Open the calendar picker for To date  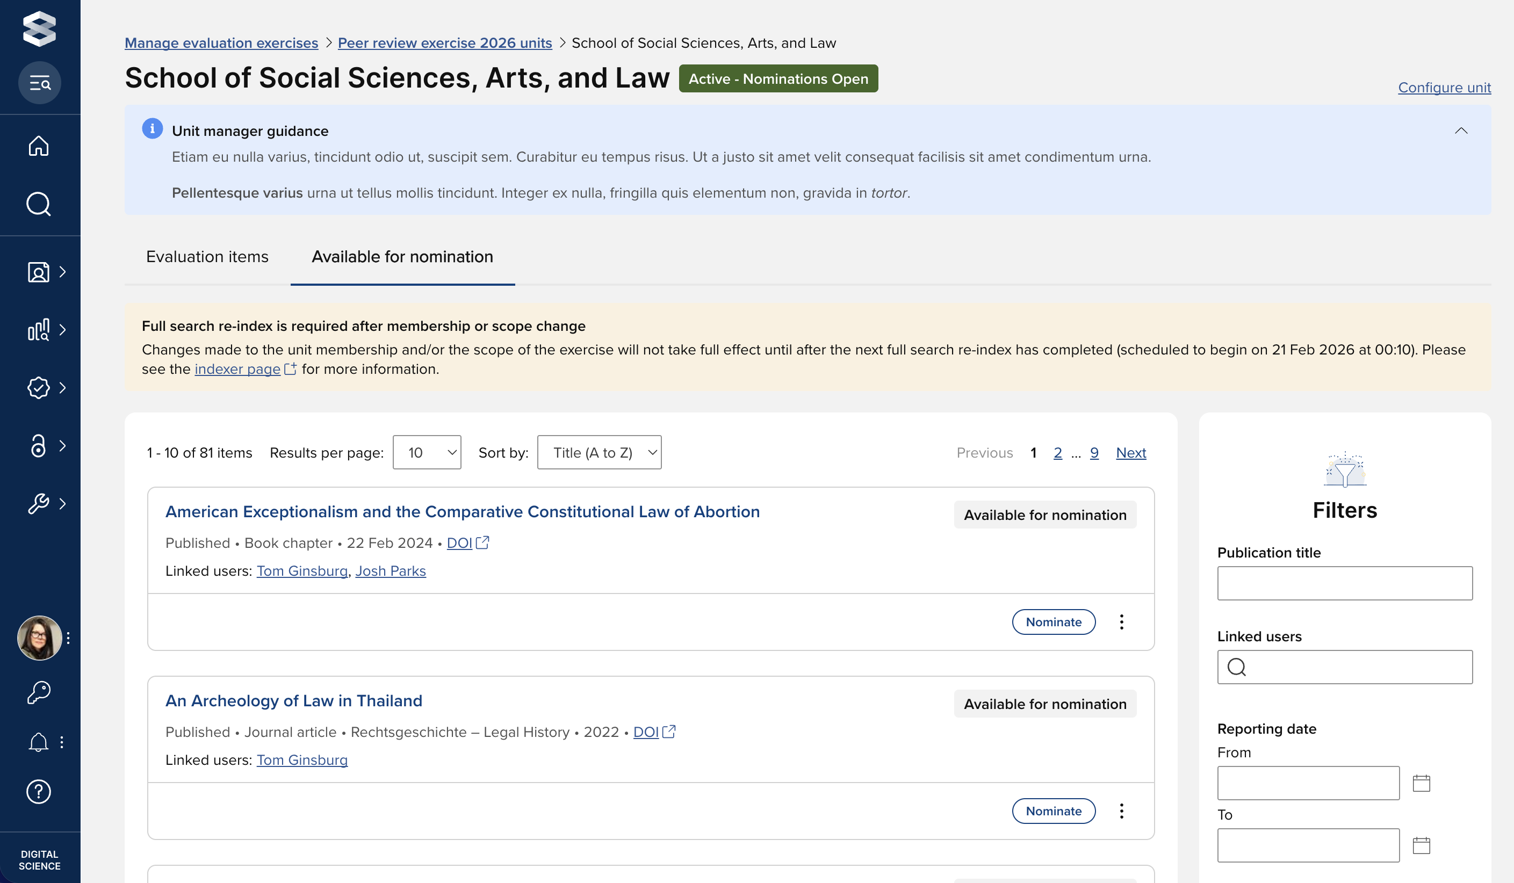1421,846
